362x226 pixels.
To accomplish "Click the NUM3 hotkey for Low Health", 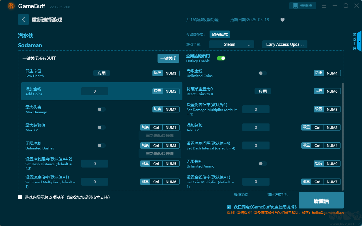I will coord(171,73).
